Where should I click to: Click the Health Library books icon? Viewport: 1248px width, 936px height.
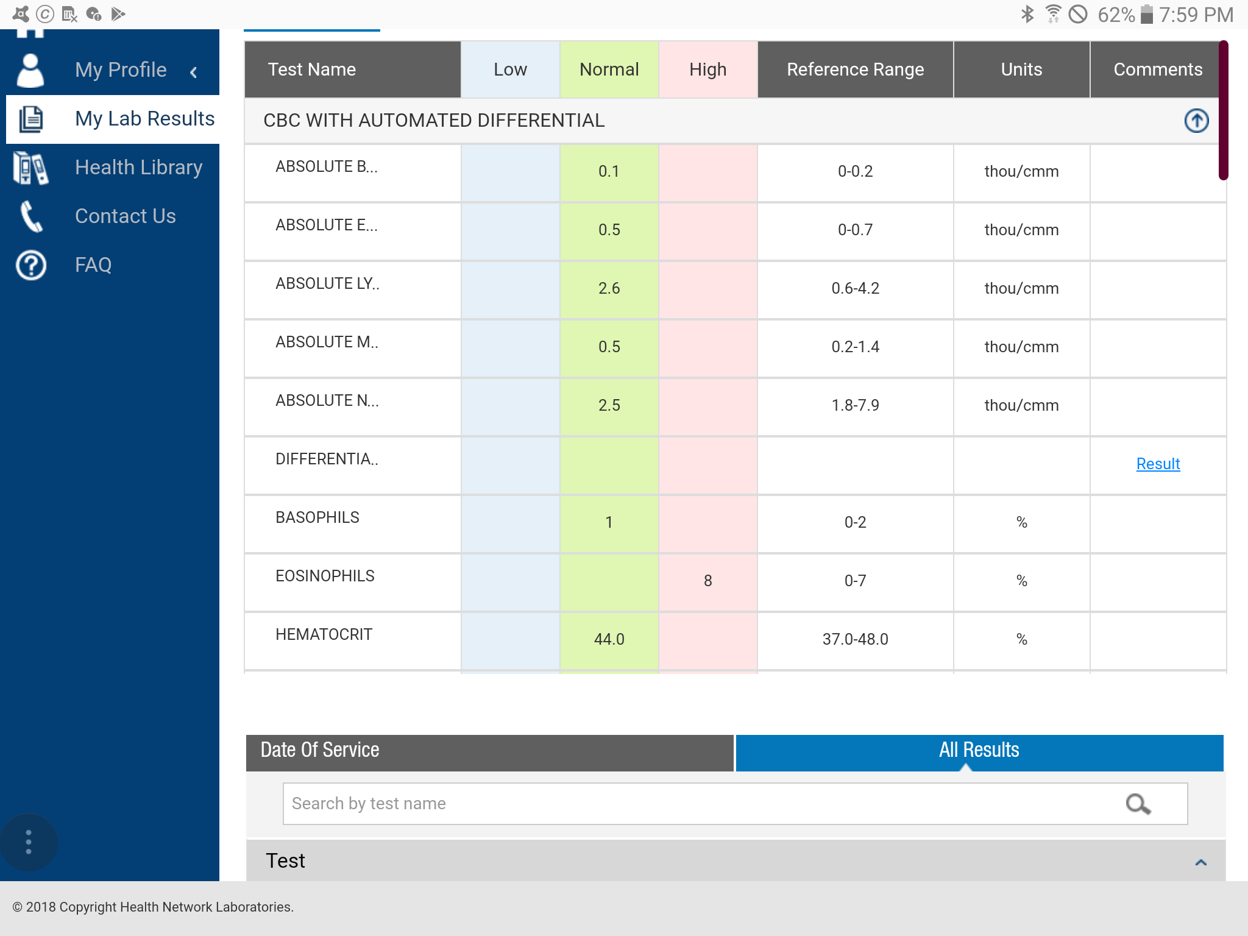(x=30, y=168)
